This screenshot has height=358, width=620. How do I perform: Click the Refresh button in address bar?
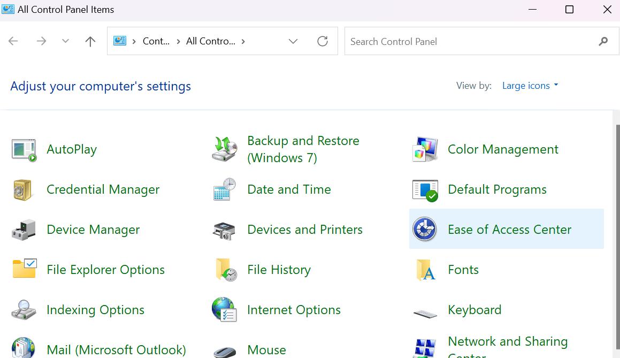tap(323, 42)
